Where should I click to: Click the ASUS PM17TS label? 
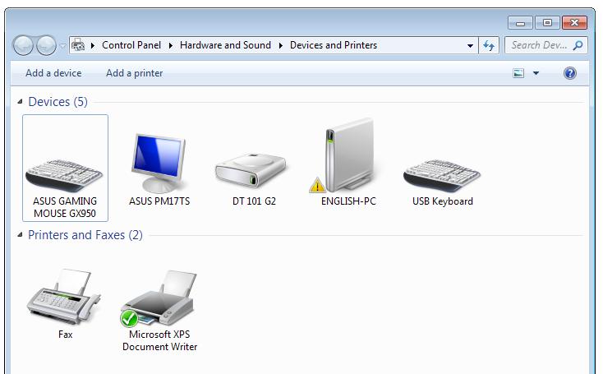[159, 201]
